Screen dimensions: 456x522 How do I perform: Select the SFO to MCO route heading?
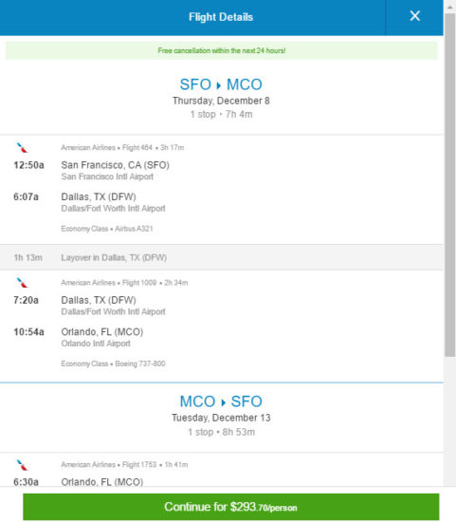221,84
